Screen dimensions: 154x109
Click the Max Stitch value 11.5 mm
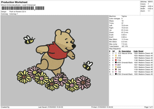125,39
